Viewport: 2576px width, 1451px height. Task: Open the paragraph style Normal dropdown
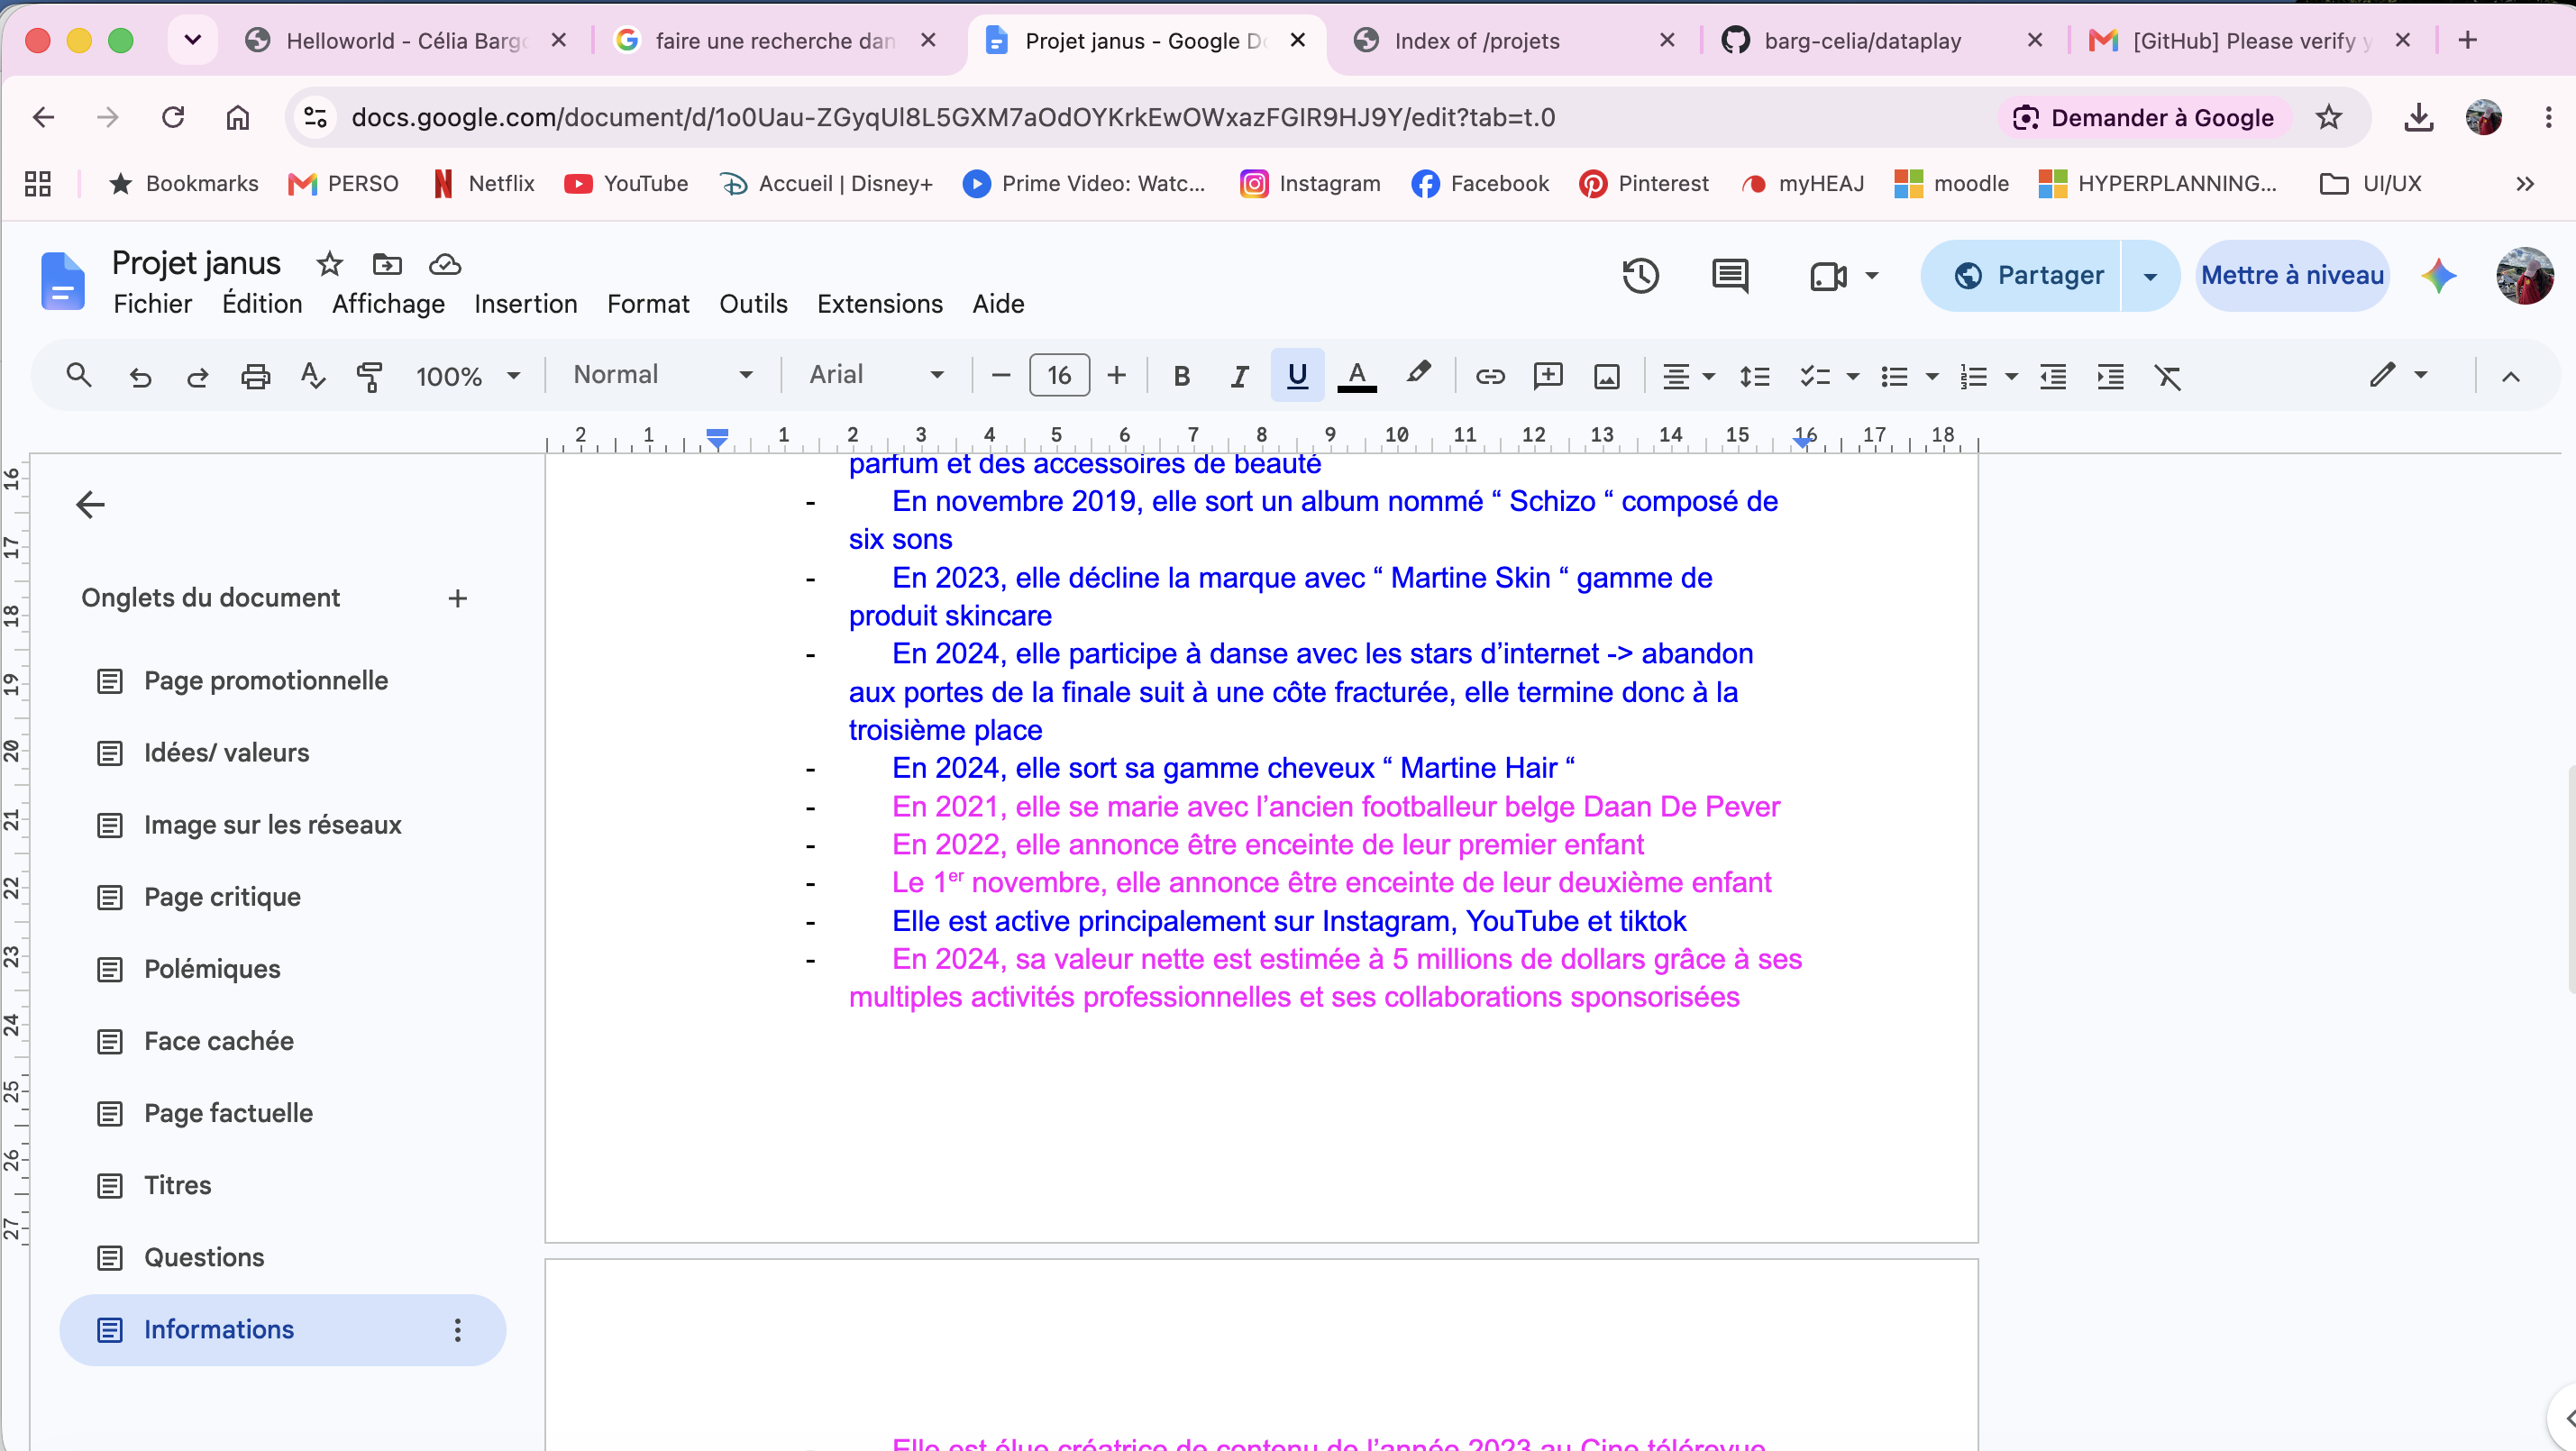(x=662, y=375)
